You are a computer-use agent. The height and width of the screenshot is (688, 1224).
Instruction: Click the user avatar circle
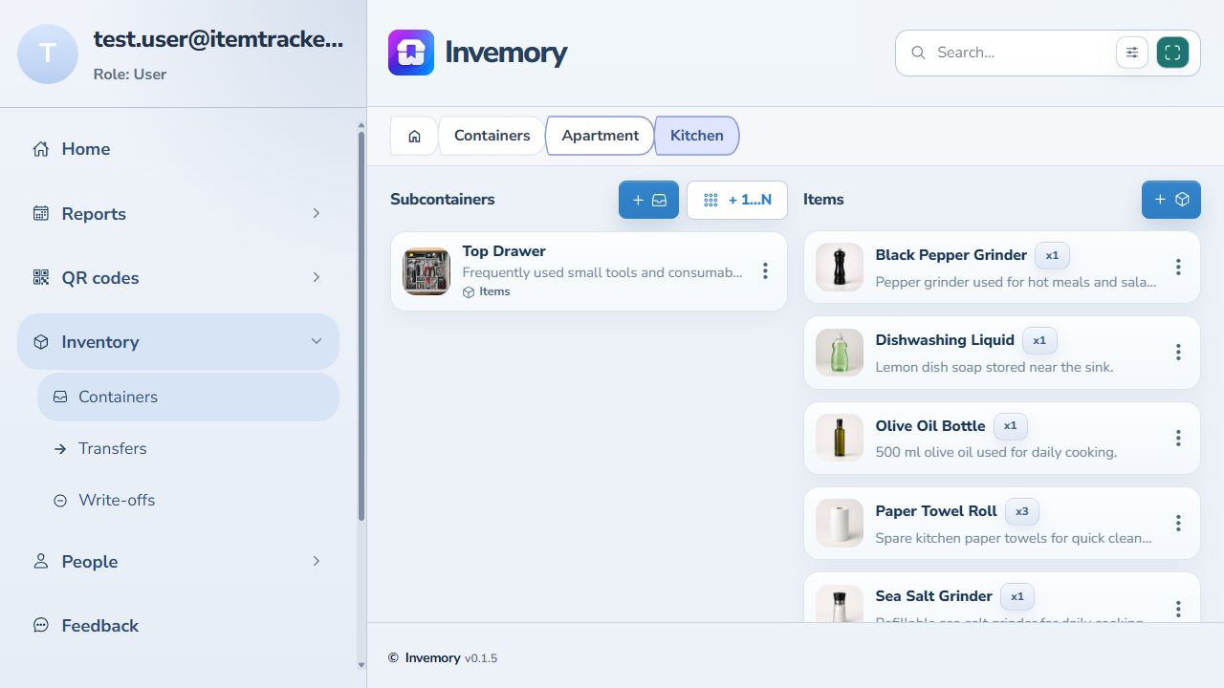(x=48, y=54)
